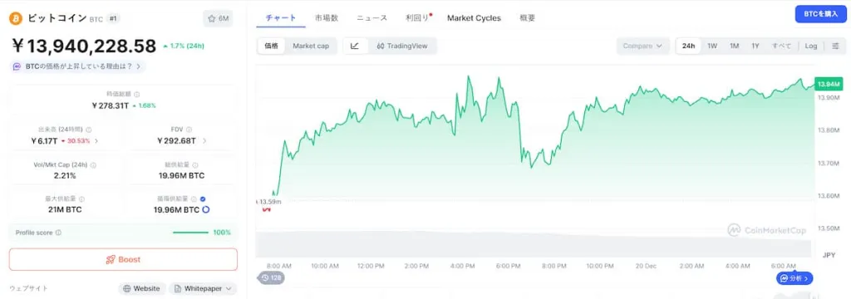
Task: Click the BTCを購入 button
Action: tap(820, 14)
